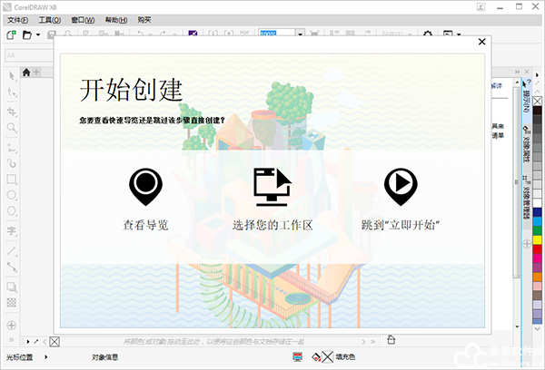
Task: Open the zoom level dropdown arrow
Action: 301,34
